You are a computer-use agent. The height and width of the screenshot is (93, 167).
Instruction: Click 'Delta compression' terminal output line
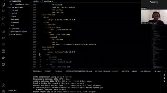pos(52,77)
